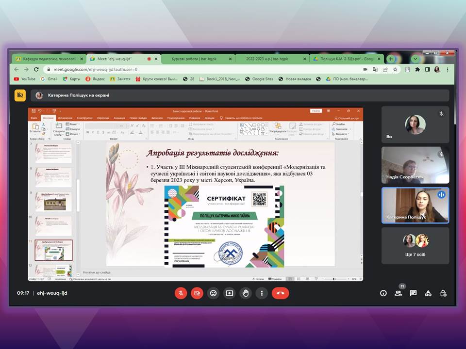
Task: Select Катерина Поліщук video tile
Action: tap(415, 205)
